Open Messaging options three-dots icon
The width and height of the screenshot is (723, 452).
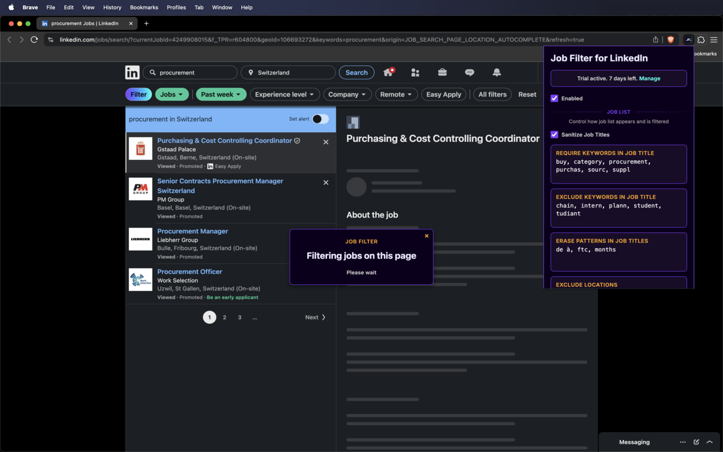pos(683,442)
